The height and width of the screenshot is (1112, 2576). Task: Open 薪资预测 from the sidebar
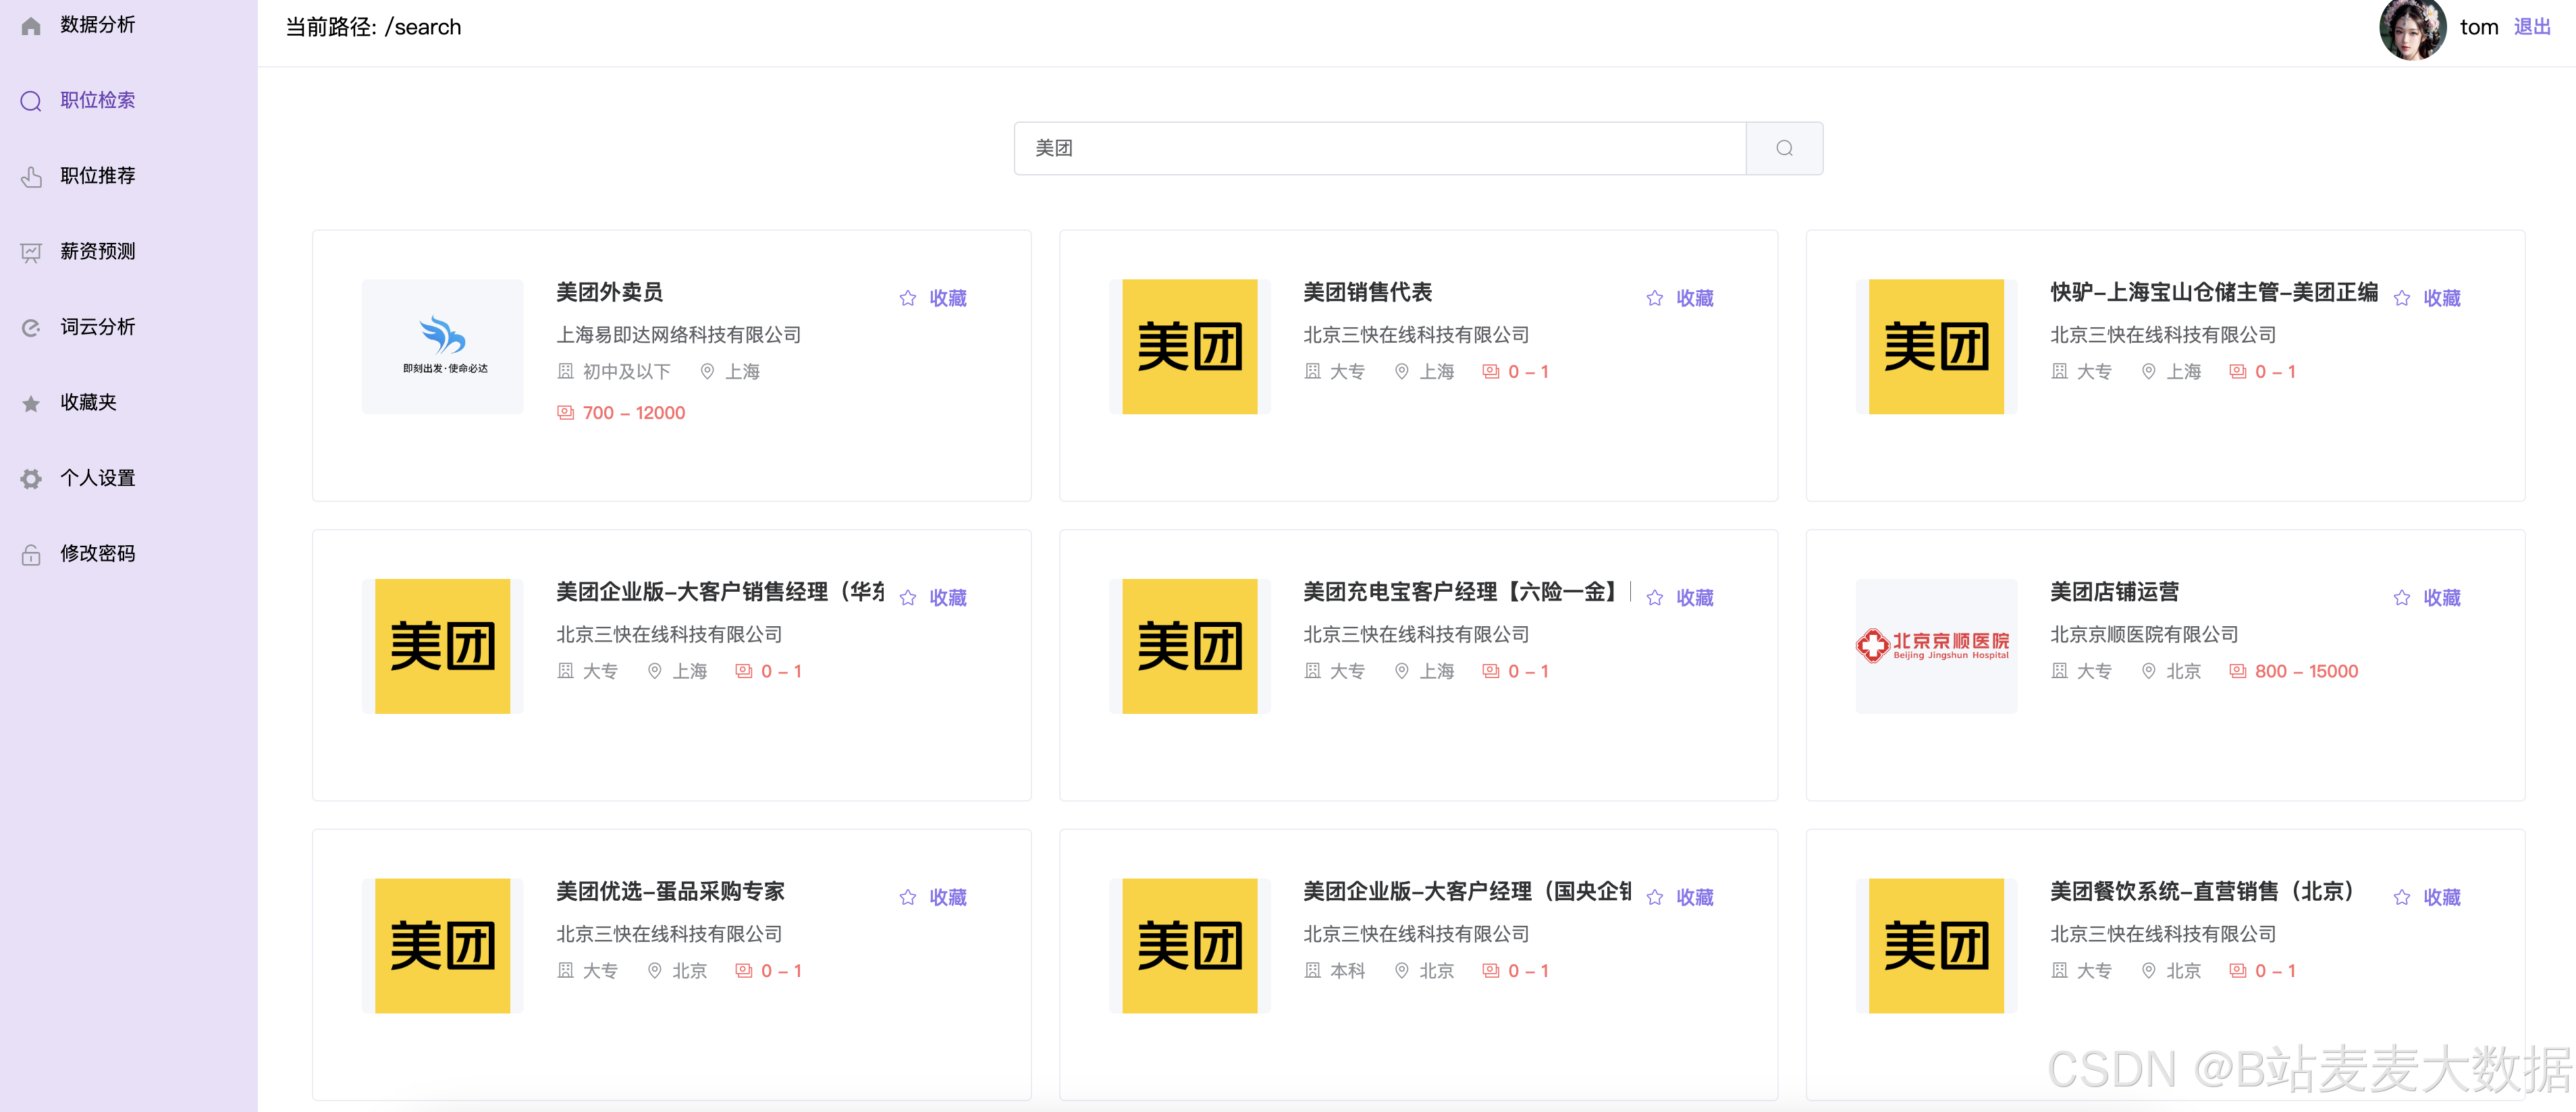pos(97,251)
